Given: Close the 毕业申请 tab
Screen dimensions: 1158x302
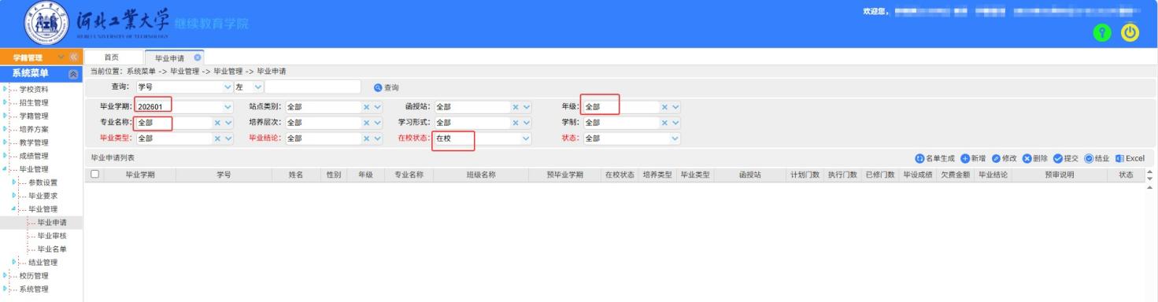Looking at the screenshot, I should (198, 57).
